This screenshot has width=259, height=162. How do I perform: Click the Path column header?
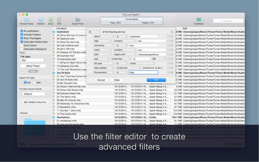tap(185, 28)
